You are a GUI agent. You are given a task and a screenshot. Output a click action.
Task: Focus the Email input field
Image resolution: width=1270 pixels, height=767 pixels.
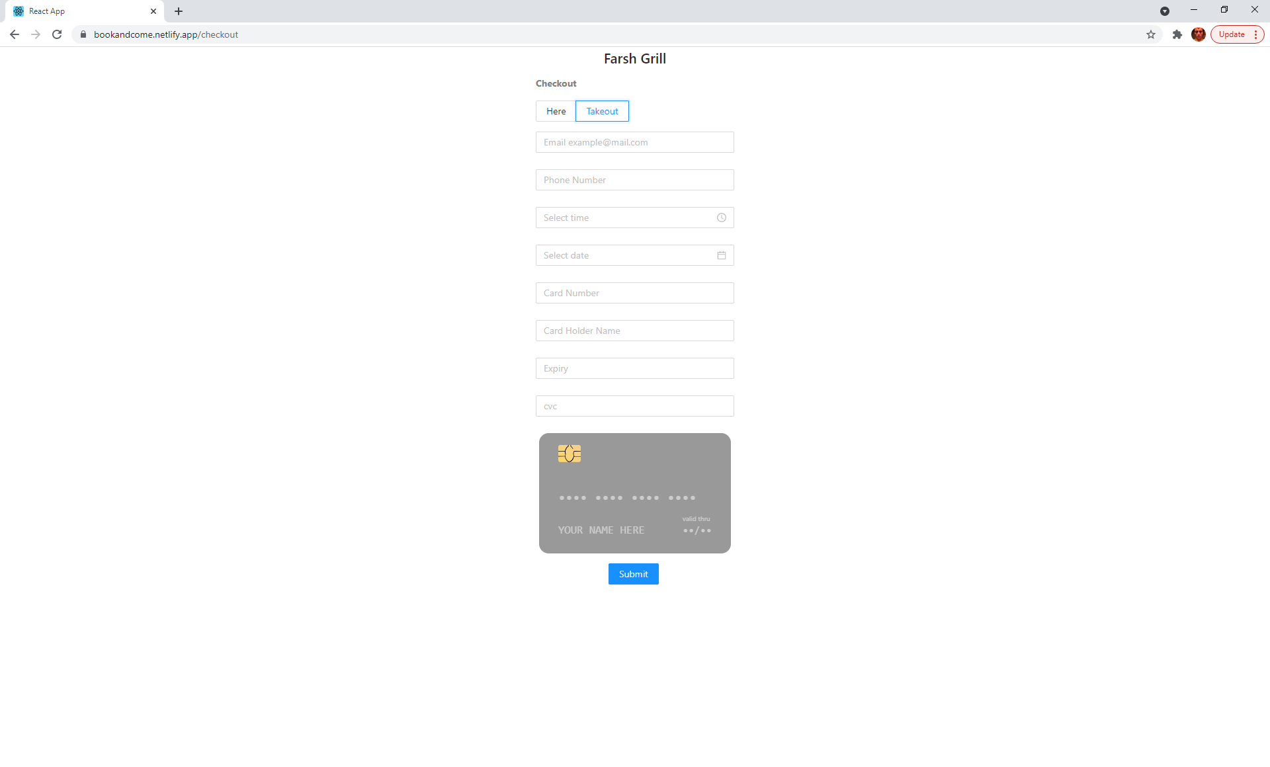click(634, 142)
